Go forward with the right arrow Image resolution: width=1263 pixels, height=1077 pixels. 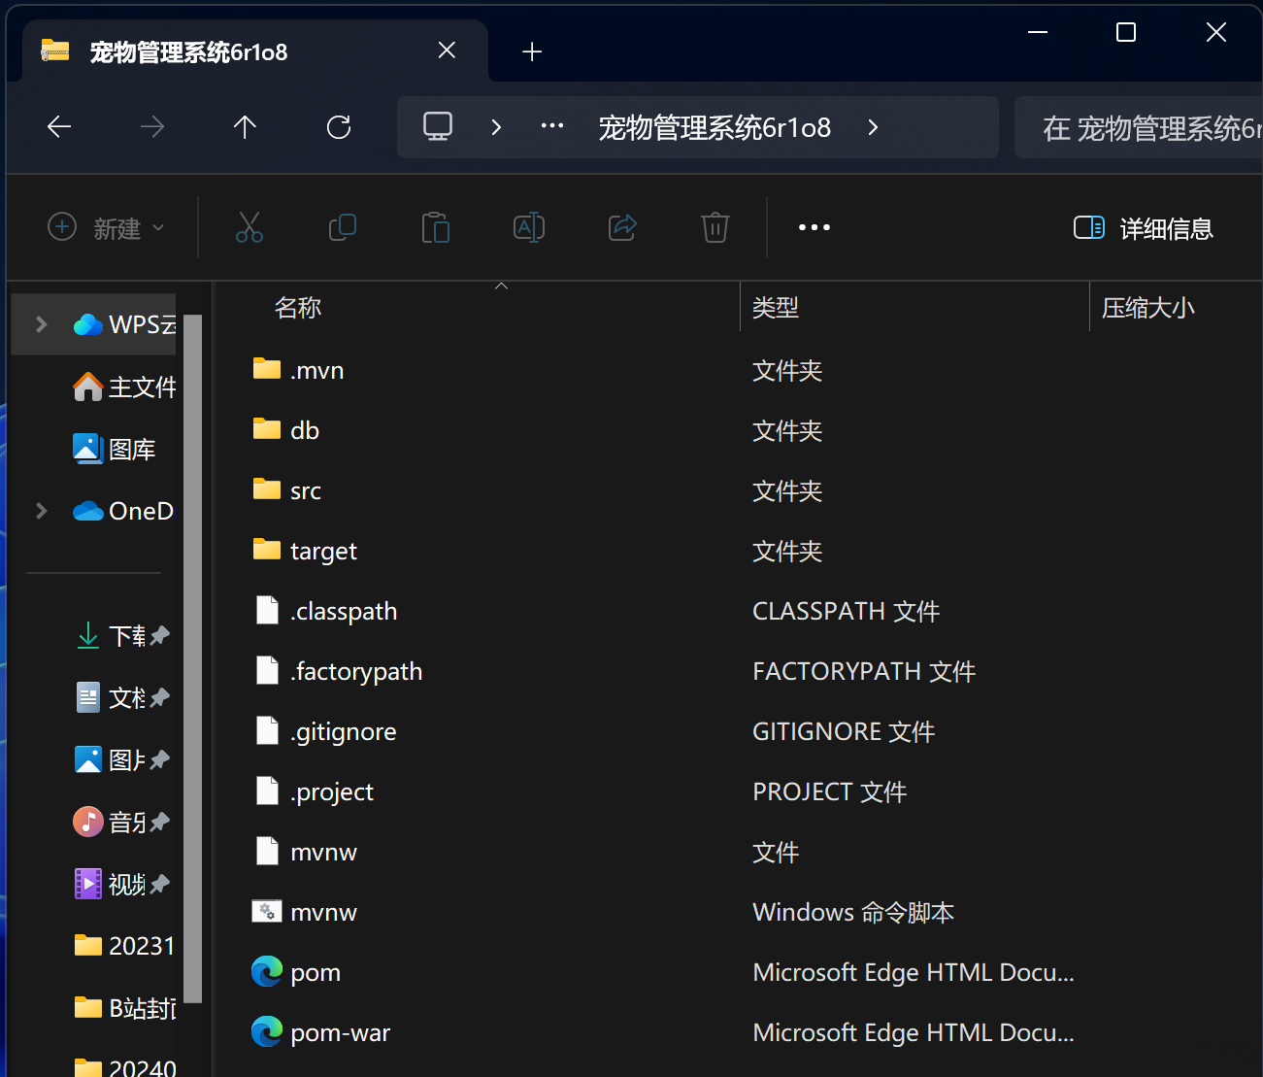point(152,127)
